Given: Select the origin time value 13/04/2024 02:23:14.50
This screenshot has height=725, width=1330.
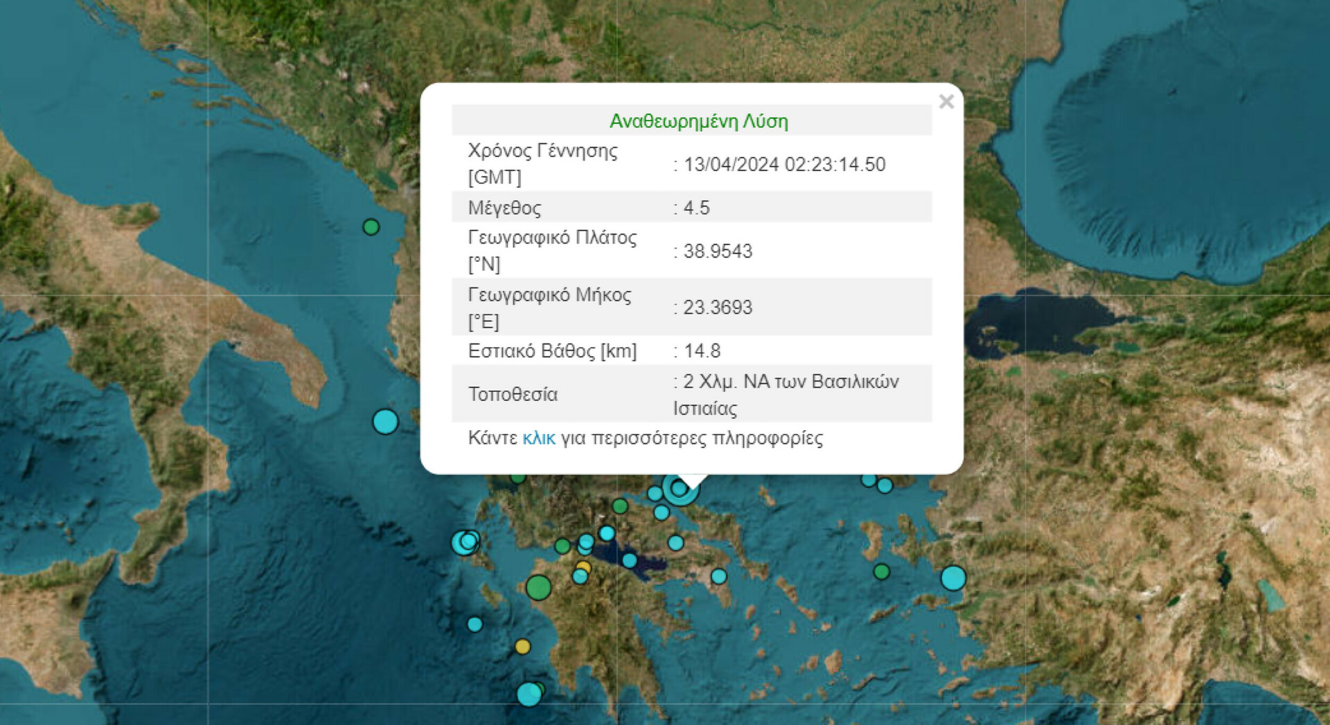Looking at the screenshot, I should click(x=784, y=164).
